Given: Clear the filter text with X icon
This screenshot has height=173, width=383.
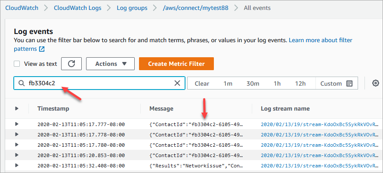Looking at the screenshot, I should pyautogui.click(x=177, y=83).
